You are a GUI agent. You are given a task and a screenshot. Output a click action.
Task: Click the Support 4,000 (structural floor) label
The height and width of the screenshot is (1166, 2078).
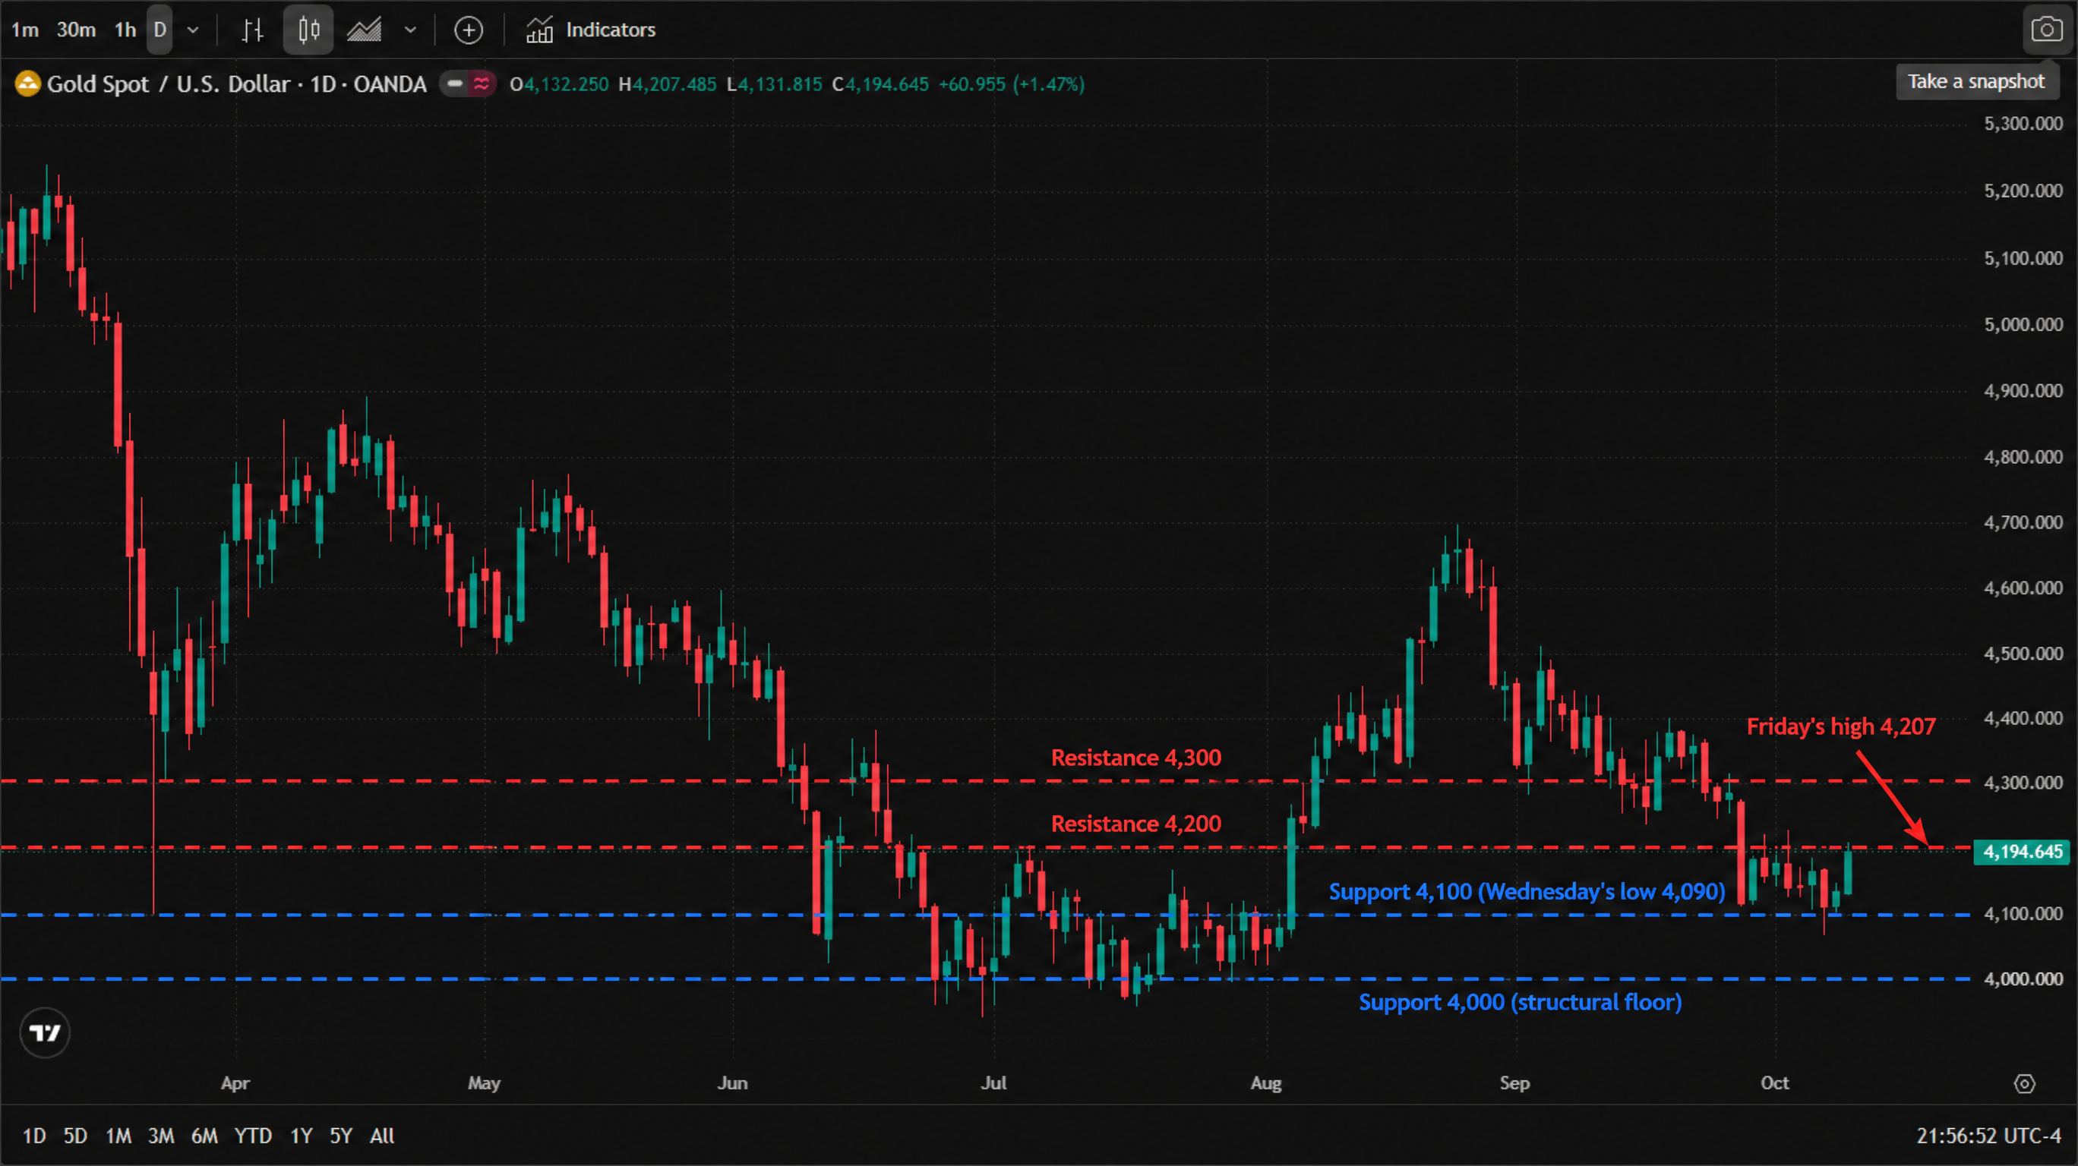click(x=1521, y=1002)
